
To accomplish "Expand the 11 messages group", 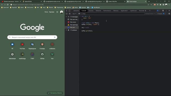I will [66, 17].
